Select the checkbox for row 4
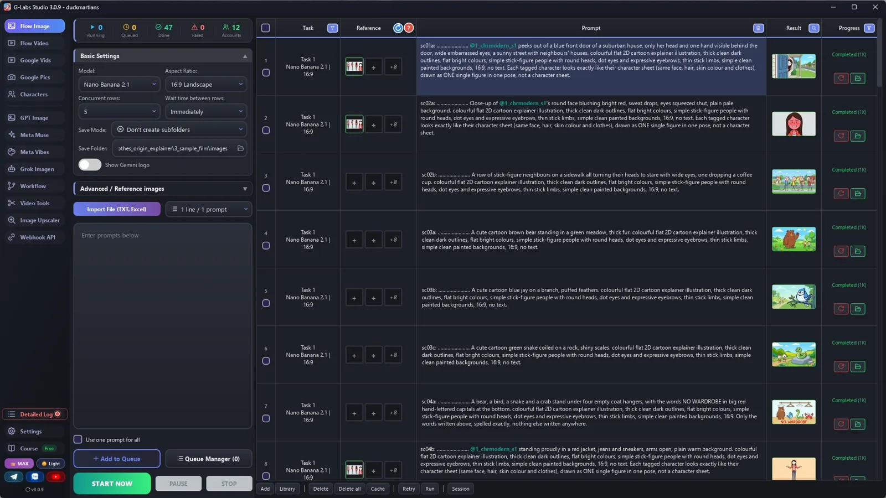 [266, 246]
